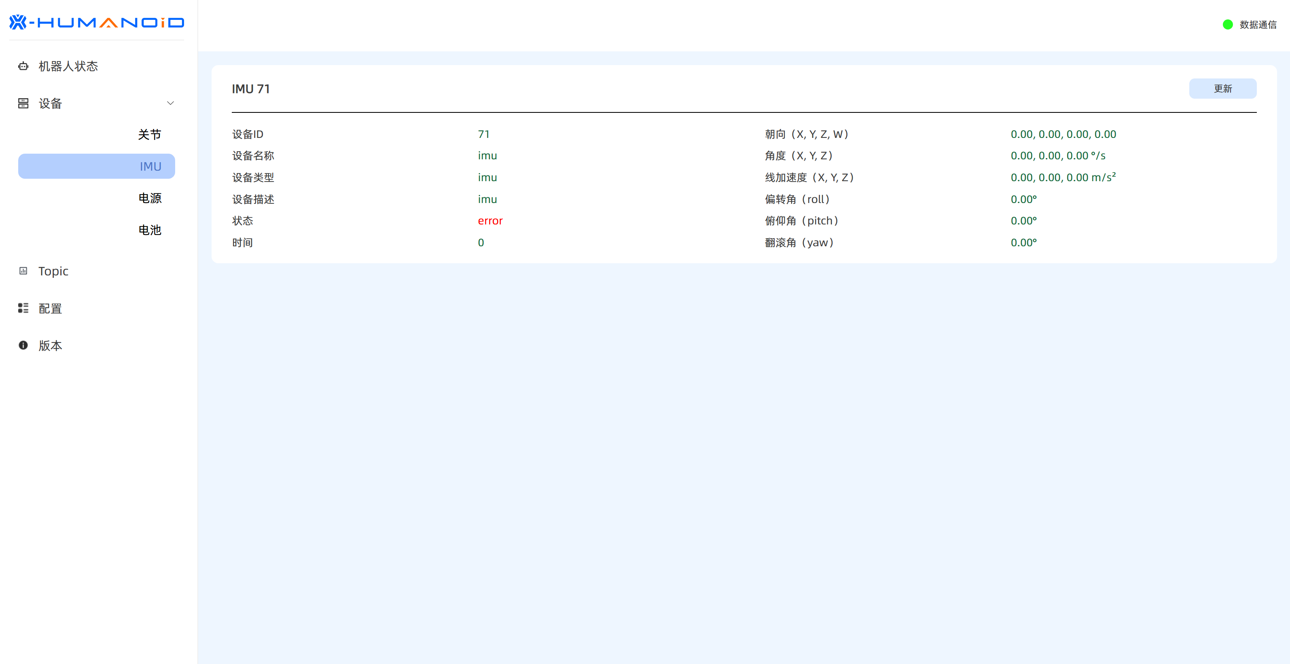Click the IMU 71 card title
Viewport: 1290px width, 664px height.
pyautogui.click(x=250, y=89)
